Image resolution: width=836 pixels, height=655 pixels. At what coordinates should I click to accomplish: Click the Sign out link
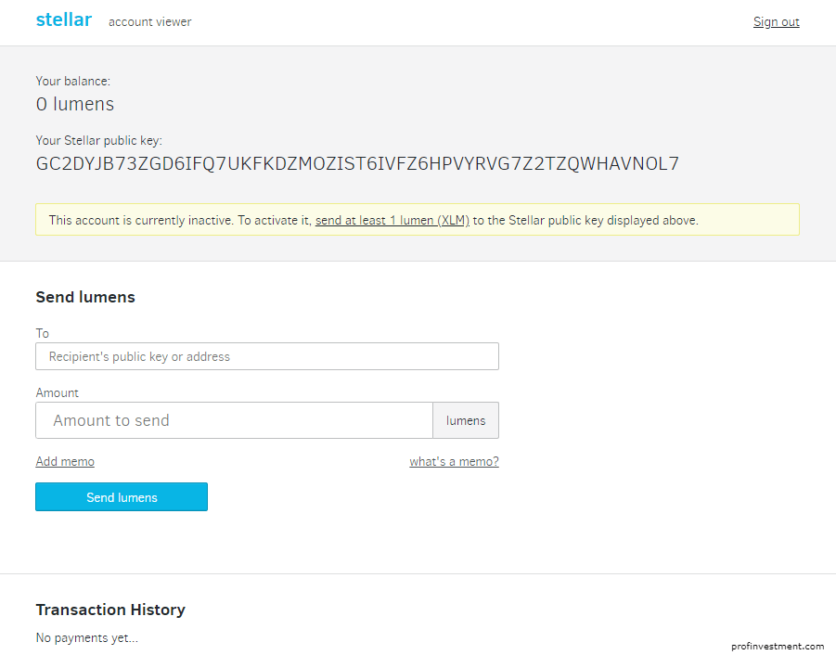776,22
